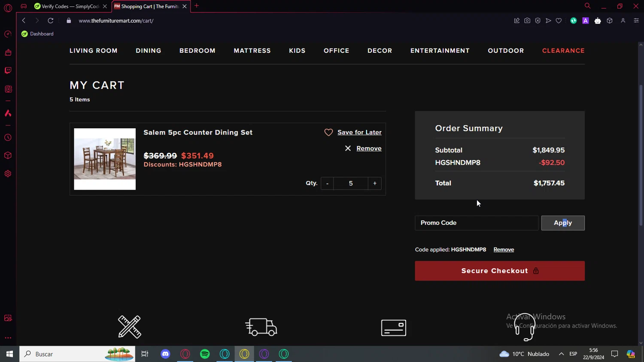View site security lock info
This screenshot has height=362, width=644.
coord(69,21)
